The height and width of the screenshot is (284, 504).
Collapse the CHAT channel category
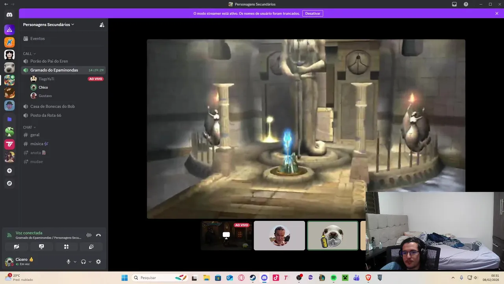[29, 127]
